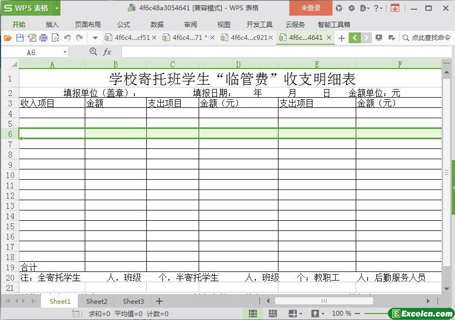
Task: Select column D header
Action: pyautogui.click(x=238, y=64)
